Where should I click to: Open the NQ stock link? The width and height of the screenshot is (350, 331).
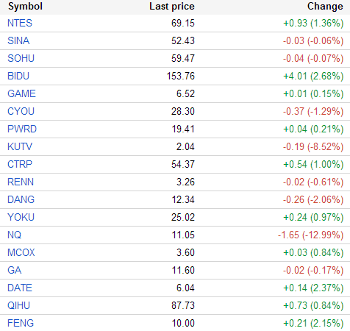click(x=14, y=235)
